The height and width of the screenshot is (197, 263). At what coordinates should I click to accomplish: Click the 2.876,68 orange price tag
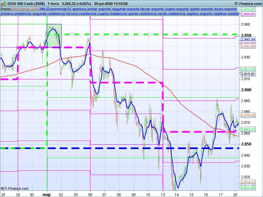[x=248, y=116]
